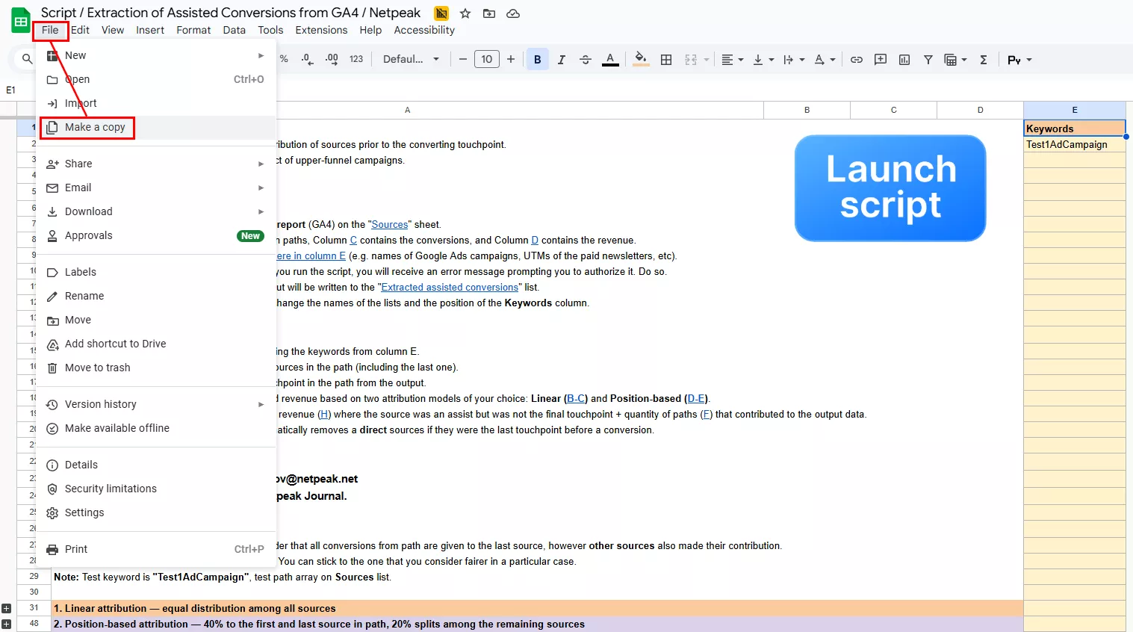Image resolution: width=1133 pixels, height=632 pixels.
Task: Click the insert link toolbar icon
Action: (857, 60)
